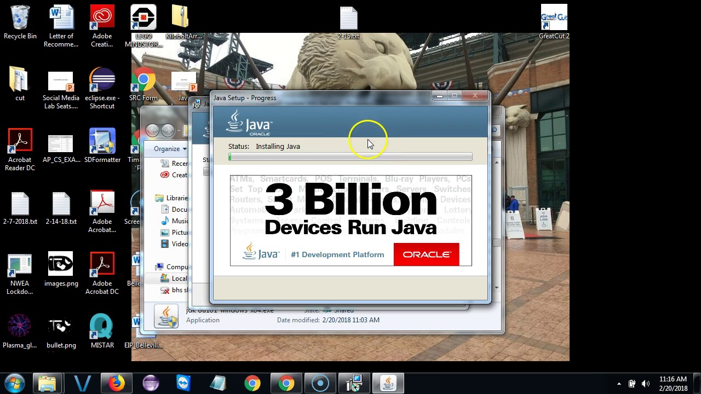Open the images.png file
701x394 pixels.
(61, 269)
